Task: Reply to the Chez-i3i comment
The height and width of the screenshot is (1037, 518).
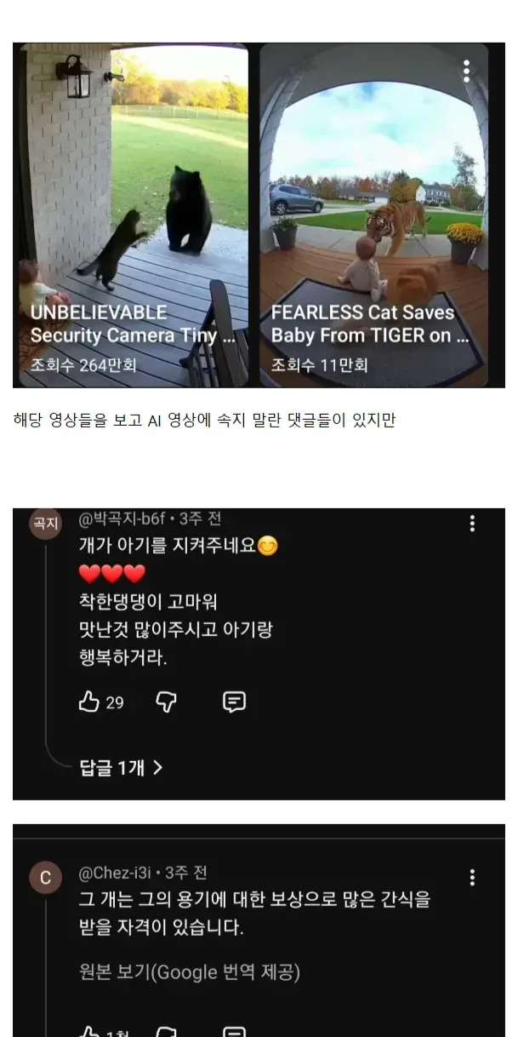Action: coord(234,1032)
